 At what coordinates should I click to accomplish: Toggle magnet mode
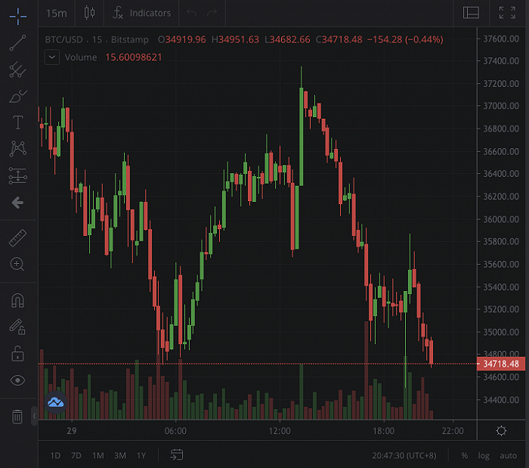click(18, 301)
